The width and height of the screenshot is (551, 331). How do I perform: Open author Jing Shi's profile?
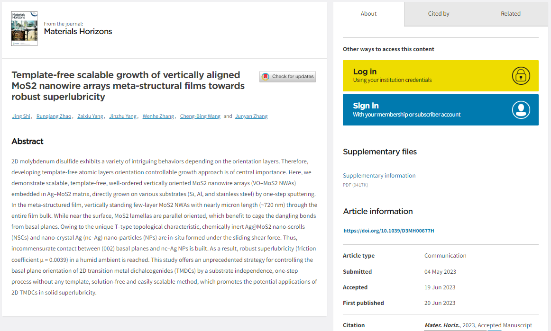tap(21, 116)
